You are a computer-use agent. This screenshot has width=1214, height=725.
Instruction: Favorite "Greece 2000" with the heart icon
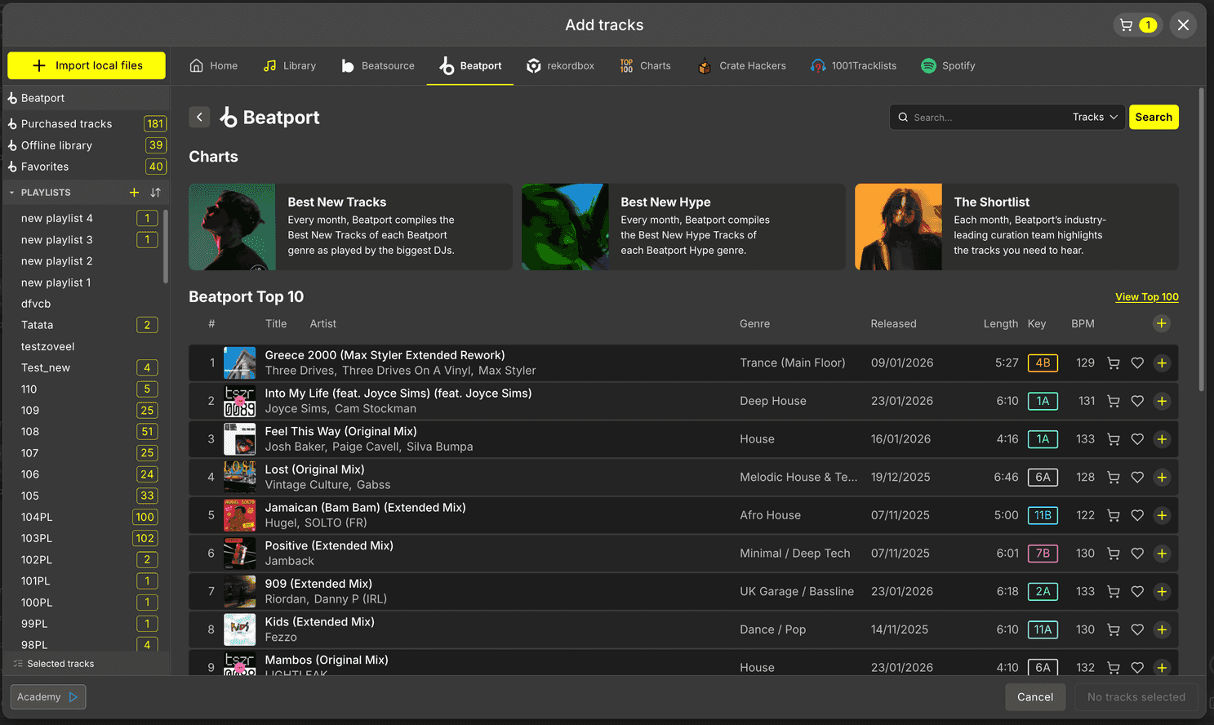tap(1137, 362)
